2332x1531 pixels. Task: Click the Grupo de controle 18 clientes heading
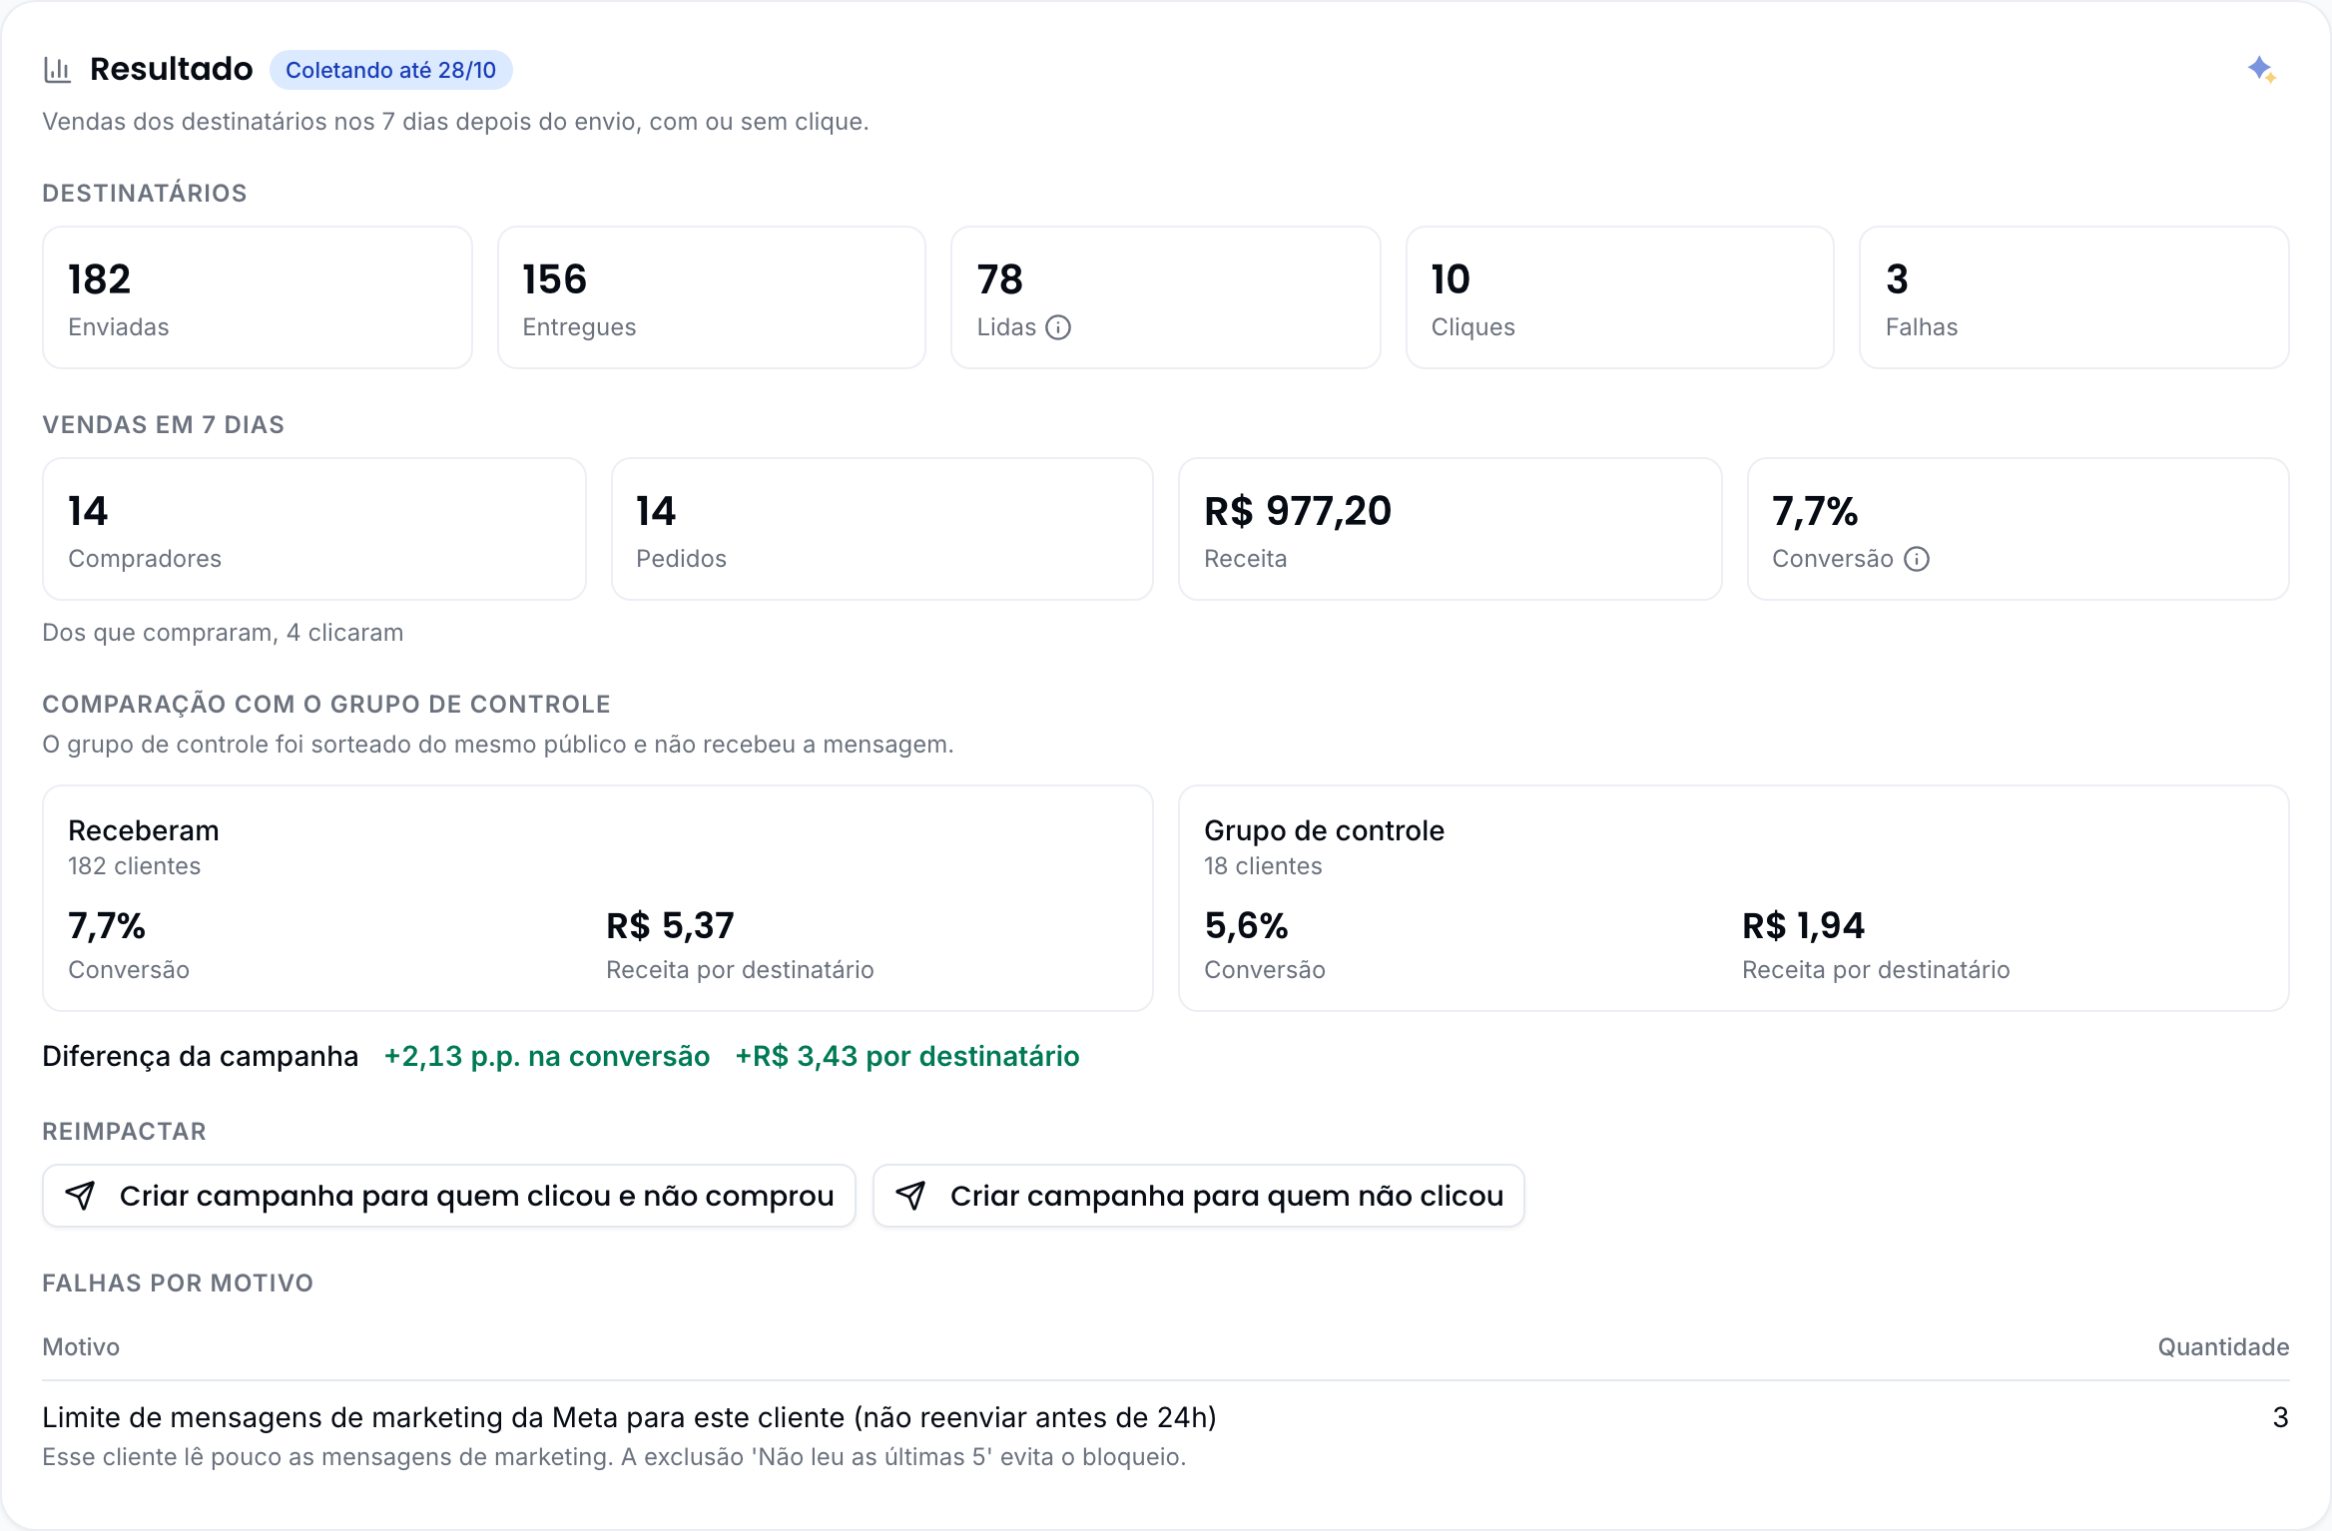(x=1324, y=847)
